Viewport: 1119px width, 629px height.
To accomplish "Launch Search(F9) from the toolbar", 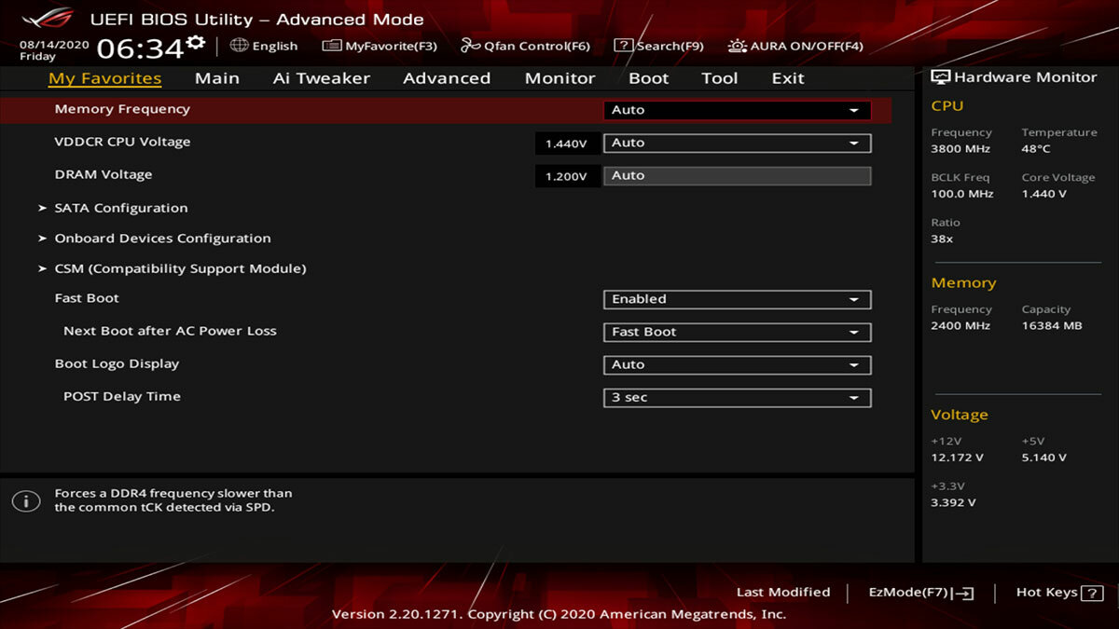I will 658,46.
